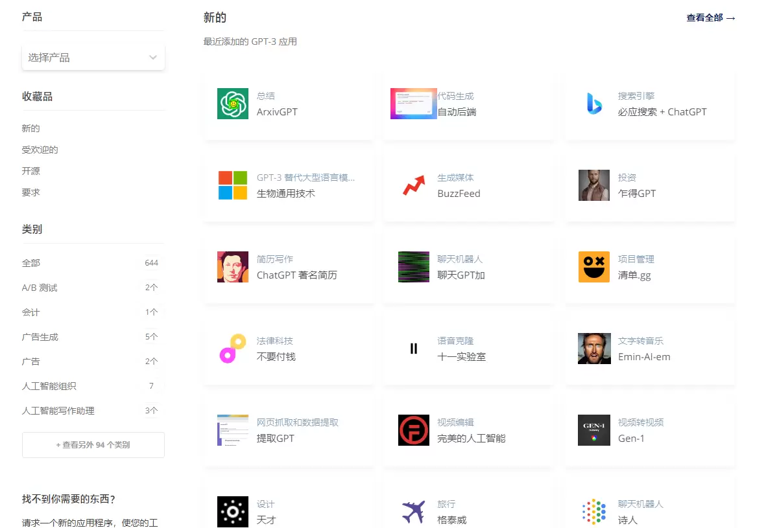
Task: Click the 清单.gg orange face icon
Action: pos(594,267)
